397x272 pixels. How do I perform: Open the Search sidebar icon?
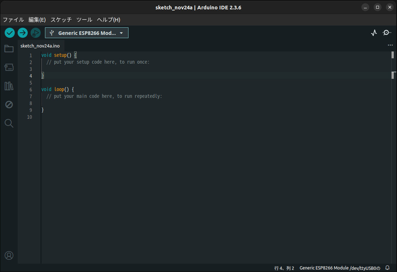coord(9,123)
